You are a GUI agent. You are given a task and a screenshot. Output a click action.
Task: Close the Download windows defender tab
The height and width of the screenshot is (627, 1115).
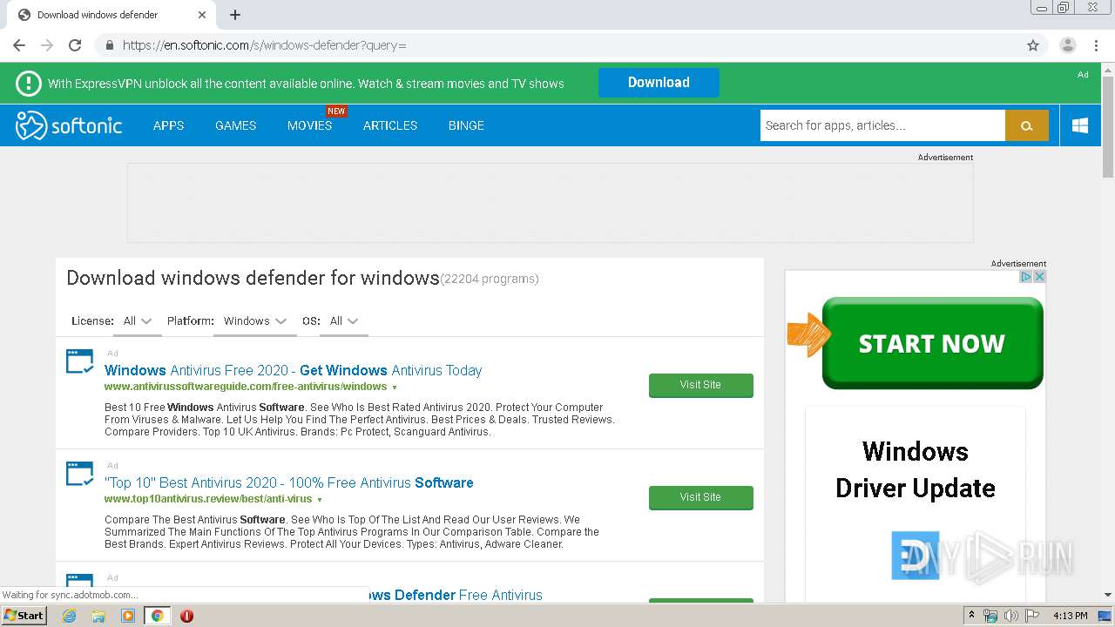(202, 15)
